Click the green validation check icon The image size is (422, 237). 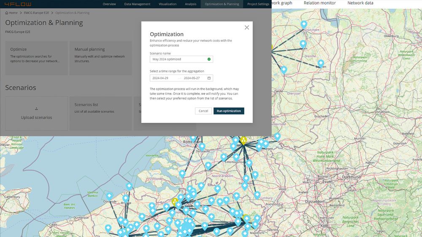[209, 59]
